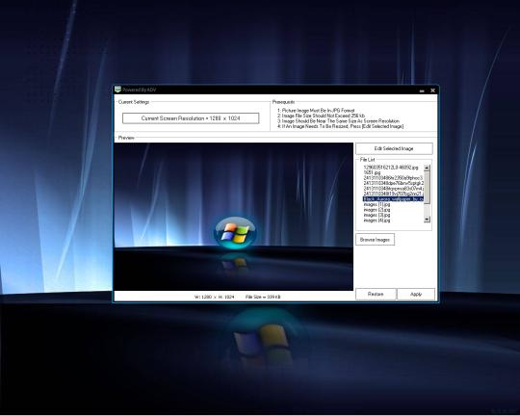Select images (2).jpg in file list
The width and height of the screenshot is (520, 416).
(x=377, y=210)
